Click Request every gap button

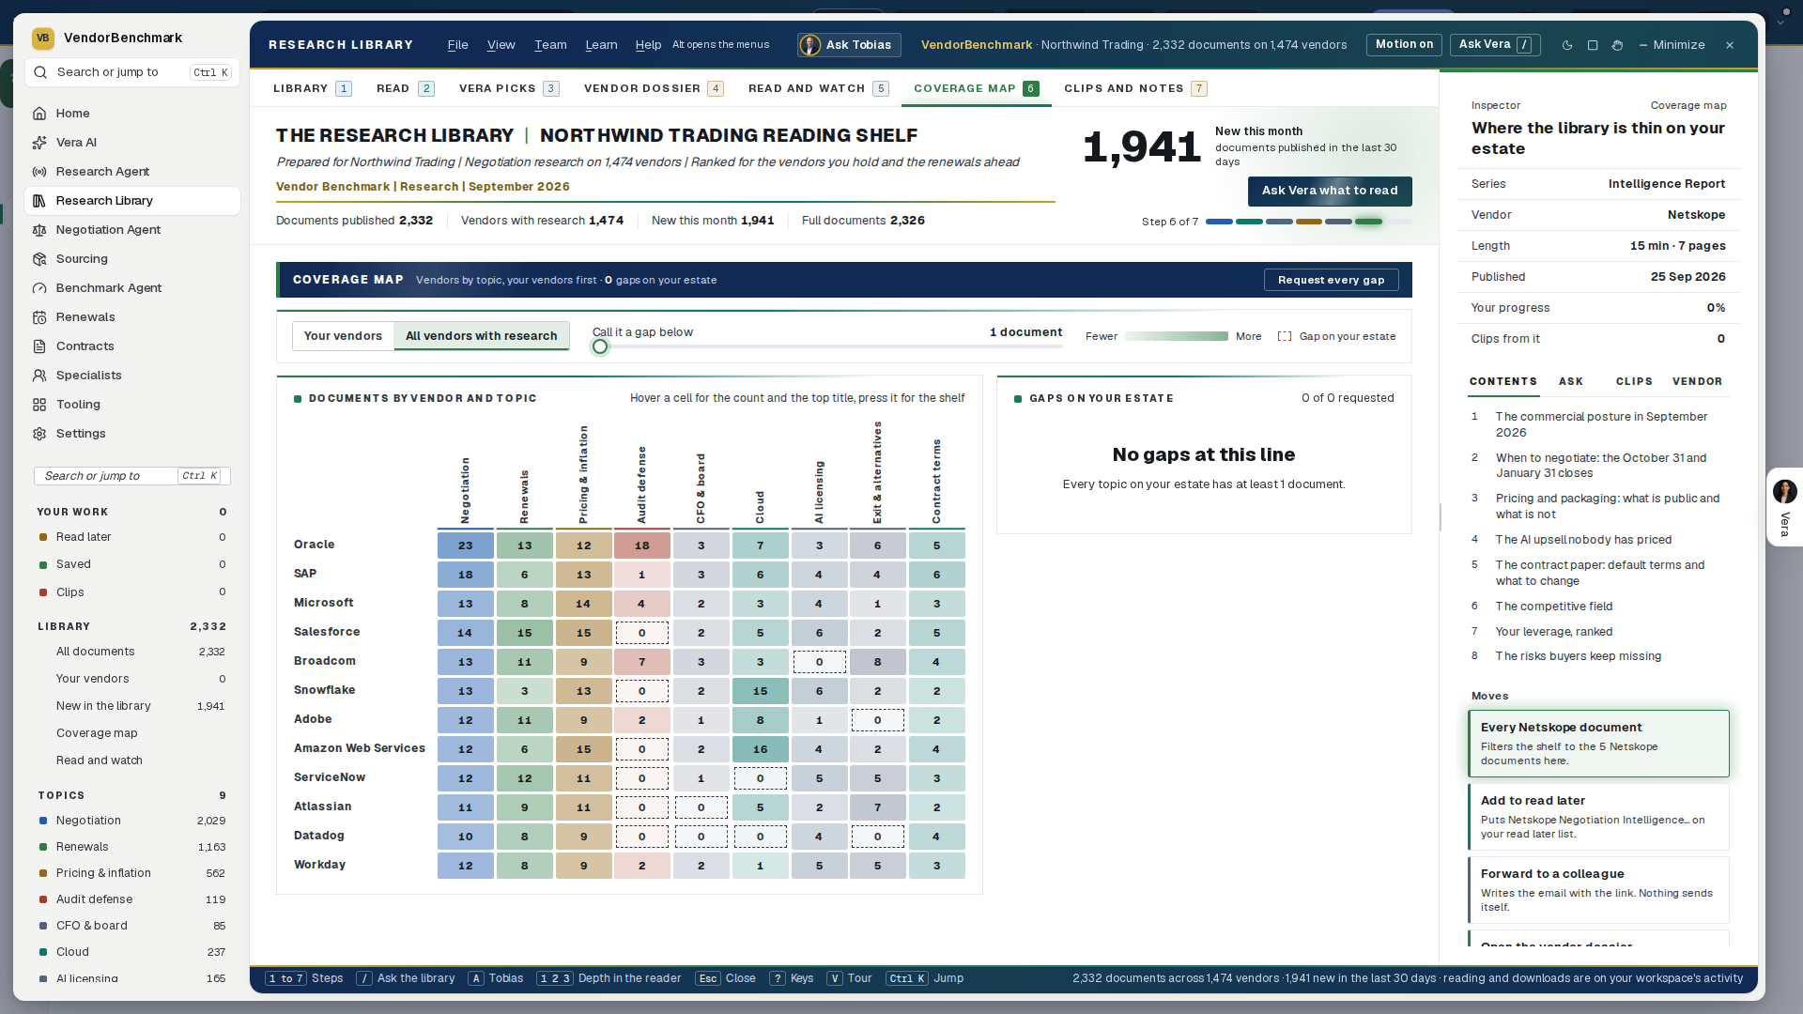(1331, 280)
